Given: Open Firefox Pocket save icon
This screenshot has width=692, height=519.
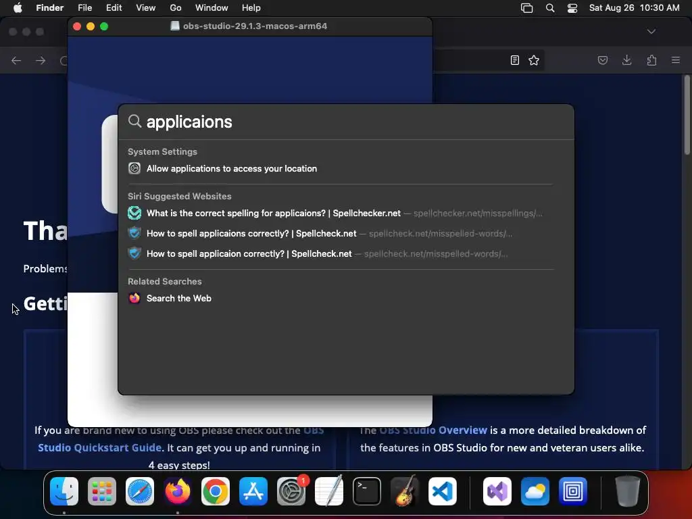Looking at the screenshot, I should (x=602, y=60).
